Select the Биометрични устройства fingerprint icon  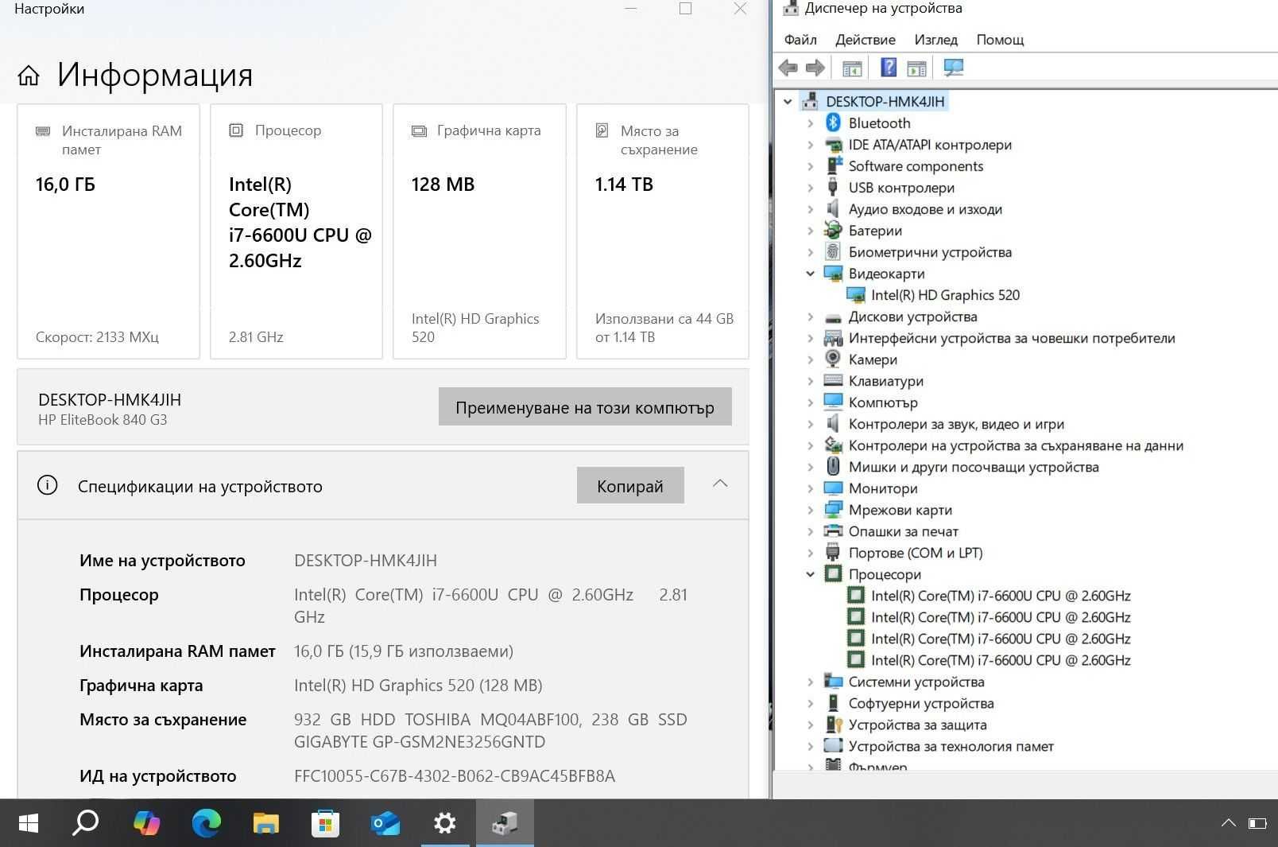coord(833,252)
